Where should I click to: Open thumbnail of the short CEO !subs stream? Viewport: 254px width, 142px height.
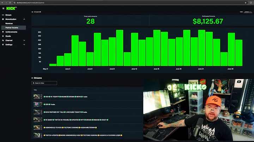[x=38, y=104]
